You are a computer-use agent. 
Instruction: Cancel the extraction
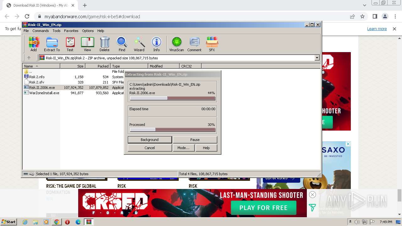(149, 148)
